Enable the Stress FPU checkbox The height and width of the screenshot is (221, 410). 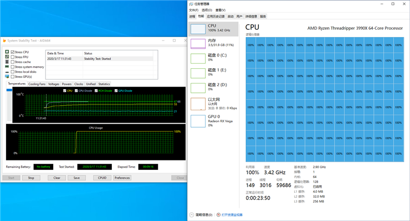click(12, 57)
